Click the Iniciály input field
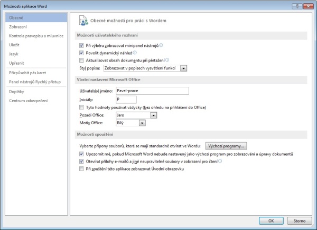Image resolution: width=317 pixels, height=230 pixels. 126,99
